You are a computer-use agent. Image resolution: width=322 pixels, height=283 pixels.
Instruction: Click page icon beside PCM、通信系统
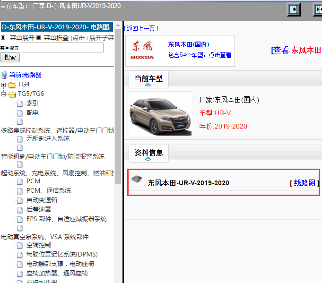(19, 191)
